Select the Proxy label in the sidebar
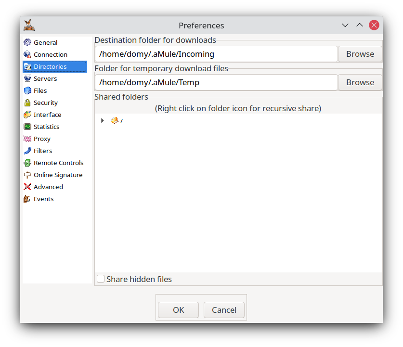 (x=42, y=139)
